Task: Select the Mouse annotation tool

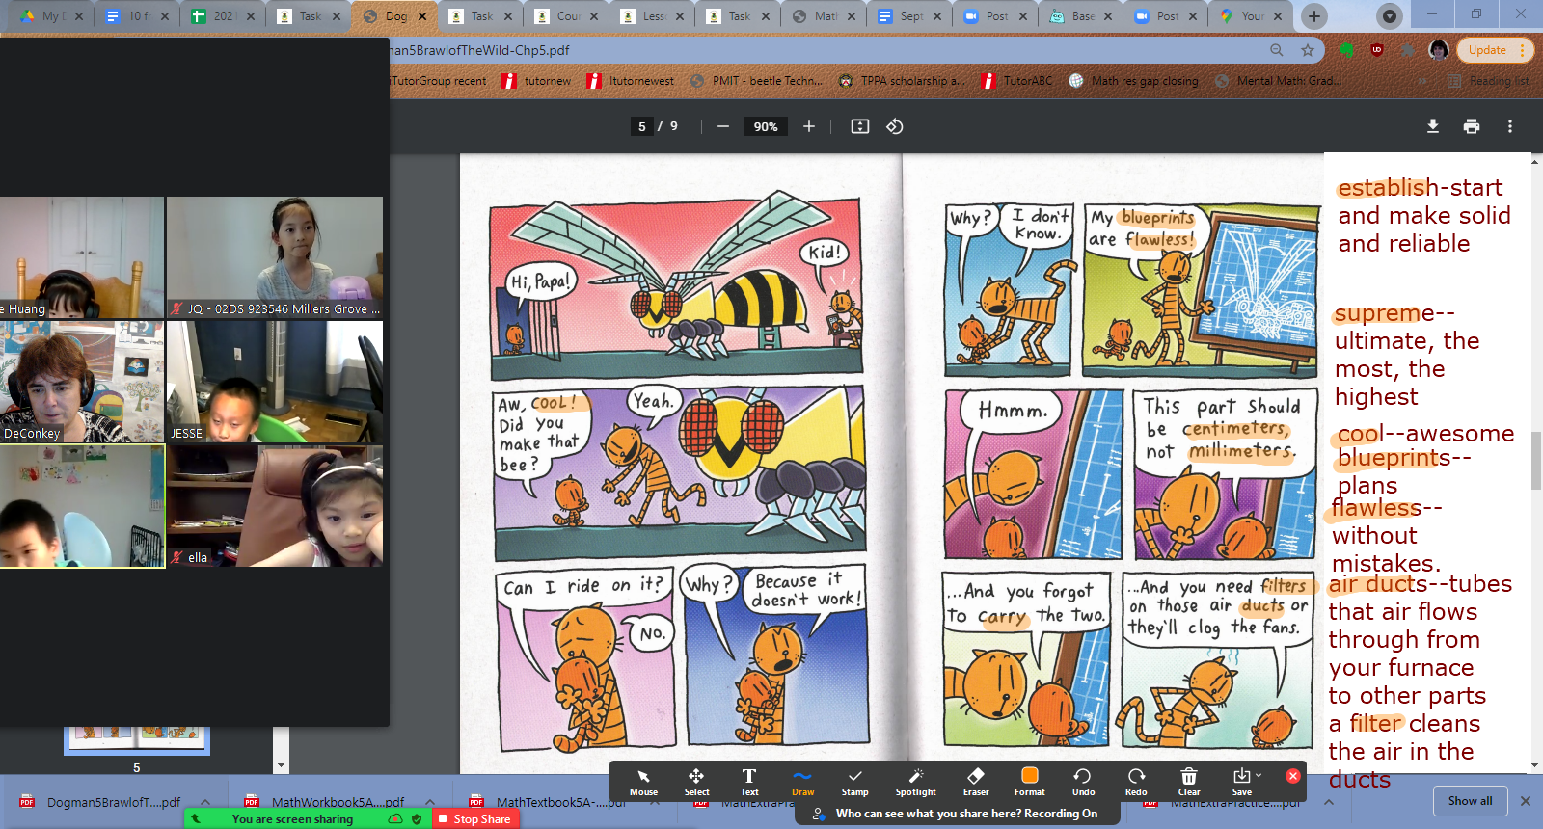Action: pyautogui.click(x=643, y=783)
